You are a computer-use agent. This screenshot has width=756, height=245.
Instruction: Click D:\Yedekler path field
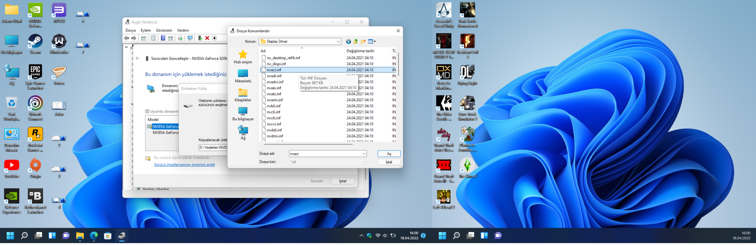[x=213, y=147]
